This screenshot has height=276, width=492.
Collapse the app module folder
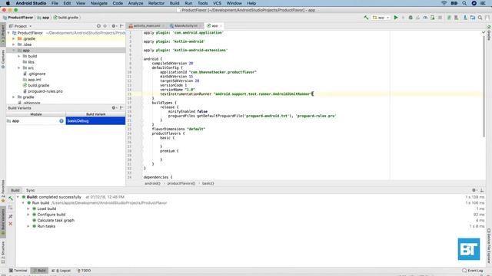point(14,51)
